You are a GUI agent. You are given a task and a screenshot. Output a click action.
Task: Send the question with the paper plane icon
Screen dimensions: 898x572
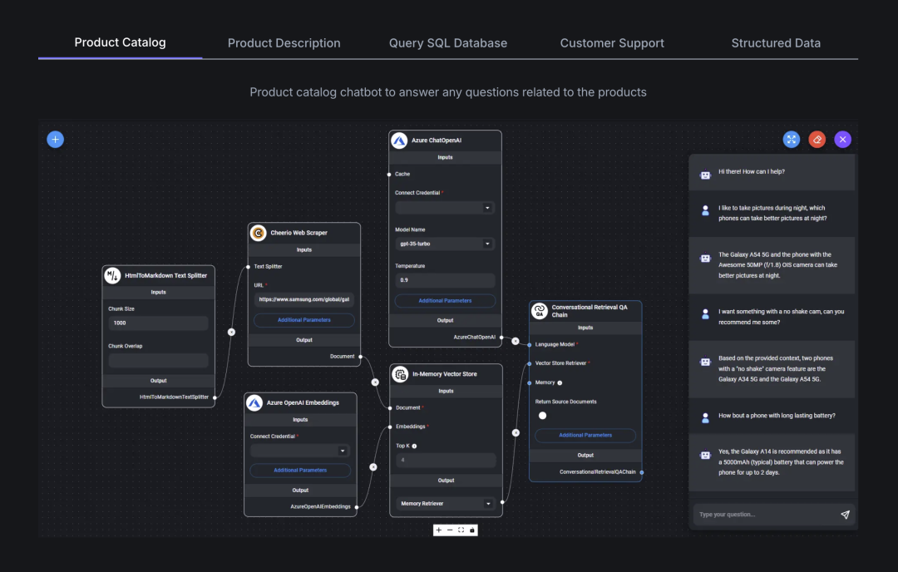click(x=845, y=514)
